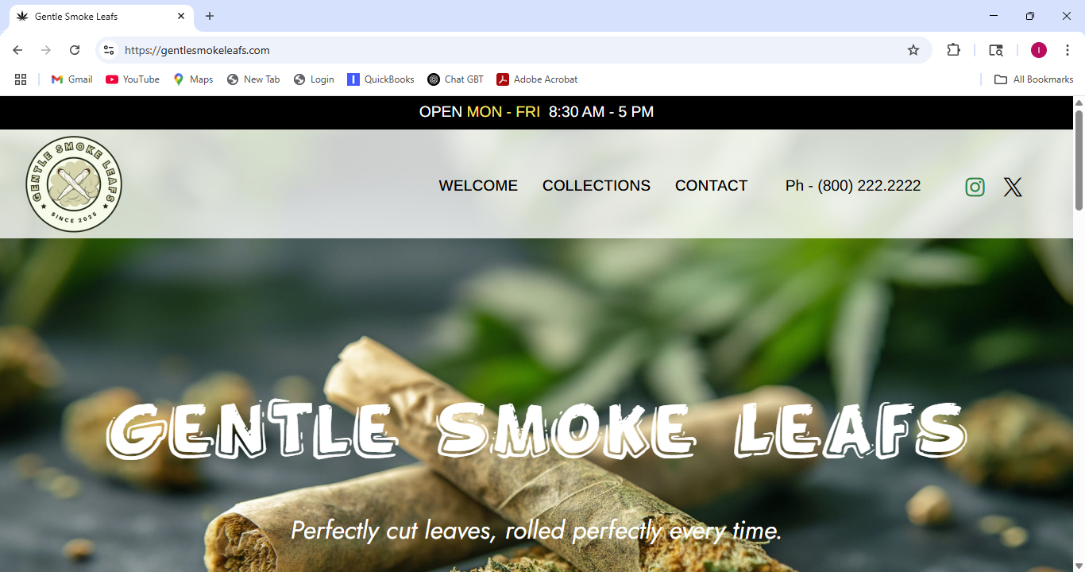Open the Chrome apps grid icon
The image size is (1085, 572).
point(21,79)
